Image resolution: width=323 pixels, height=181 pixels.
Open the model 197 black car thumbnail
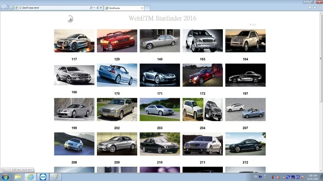[x=245, y=75]
